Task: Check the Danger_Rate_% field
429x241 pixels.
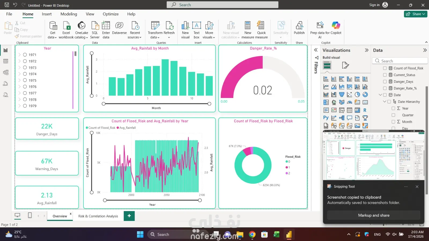Action: (385, 88)
